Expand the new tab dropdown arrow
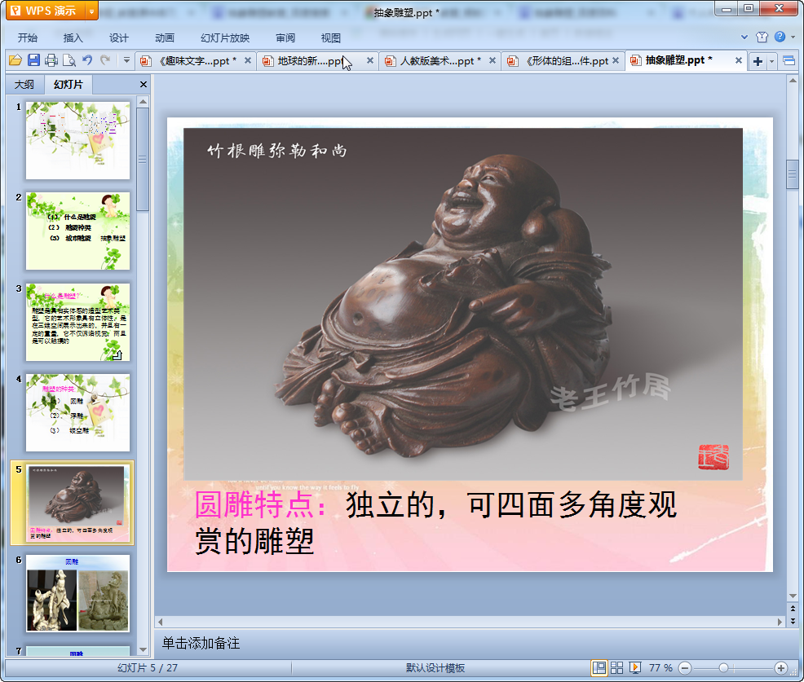Screen dimensions: 804x682 tap(771, 61)
